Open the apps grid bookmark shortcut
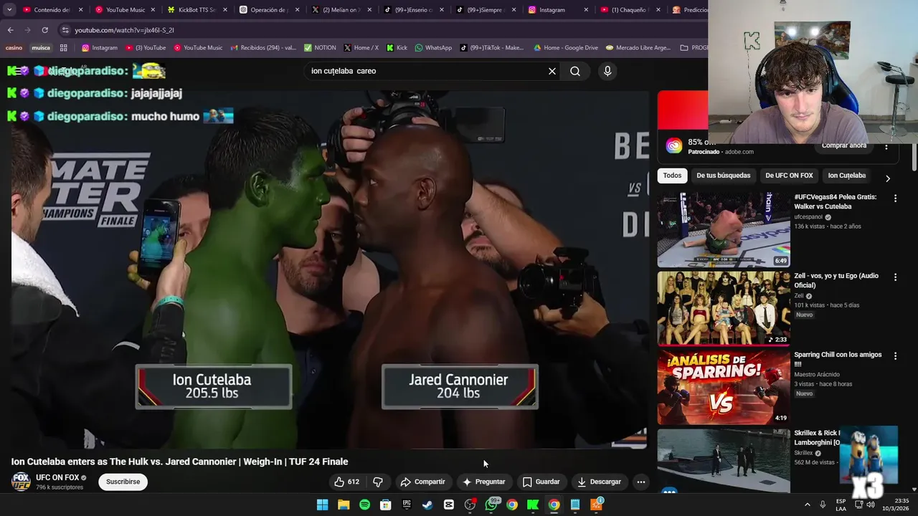The image size is (918, 516). point(63,48)
